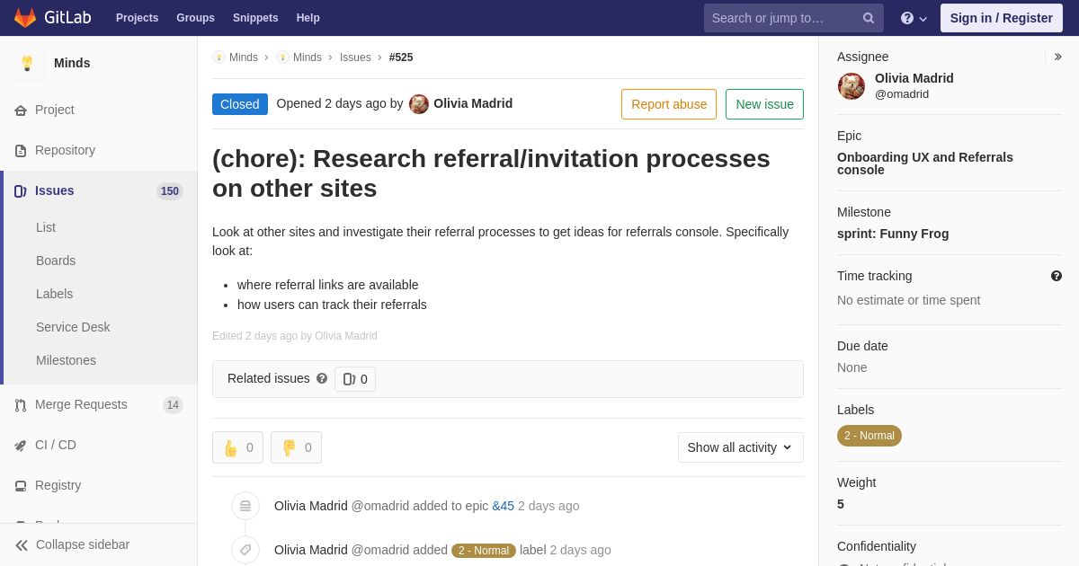Click the Merge Requests count badge 14
This screenshot has width=1079, height=566.
coord(173,405)
